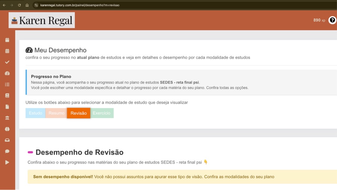Click the Meu Desempenho heading
Viewport: 337px width, 190px height.
[60, 50]
